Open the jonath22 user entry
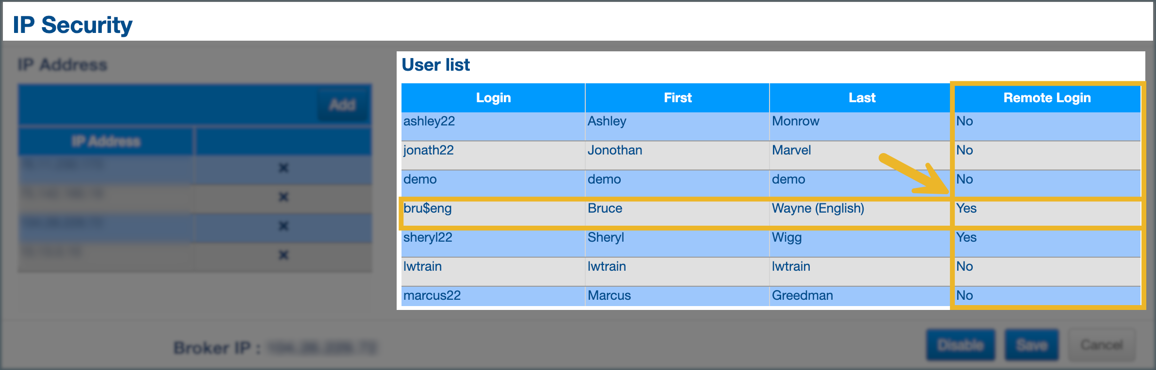Image resolution: width=1156 pixels, height=370 pixels. click(428, 150)
